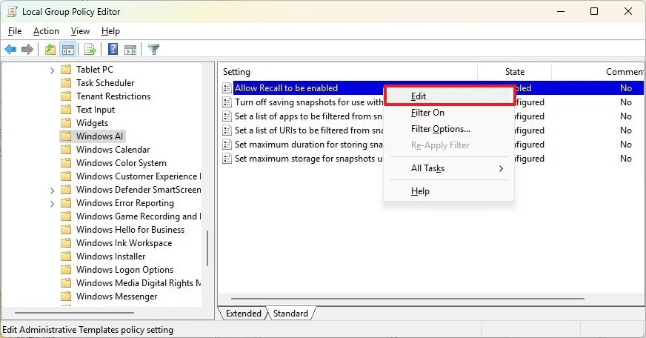The image size is (646, 338).
Task: Select Windows Customer Experience folder
Action: 139,176
